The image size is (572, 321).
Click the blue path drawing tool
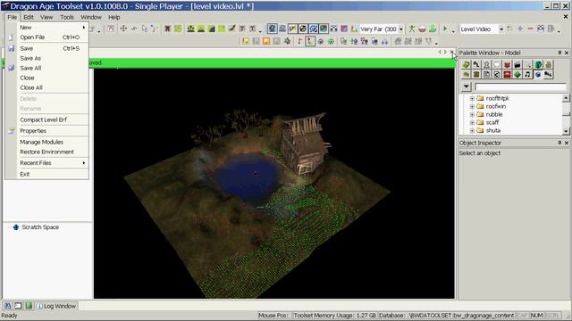tap(155, 29)
